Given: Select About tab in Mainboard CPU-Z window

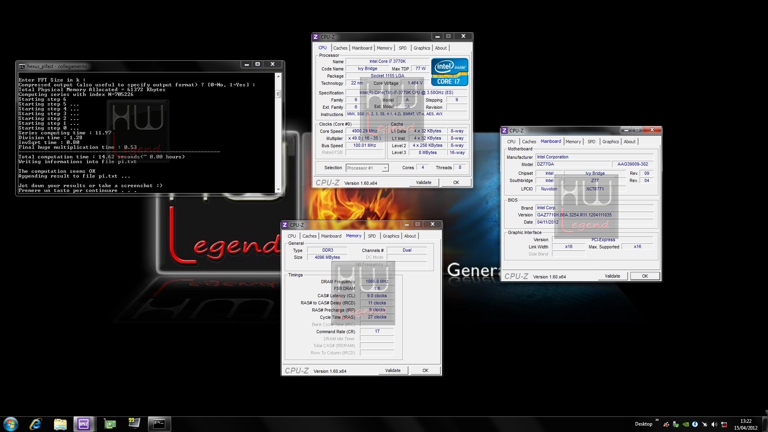Looking at the screenshot, I should (630, 142).
